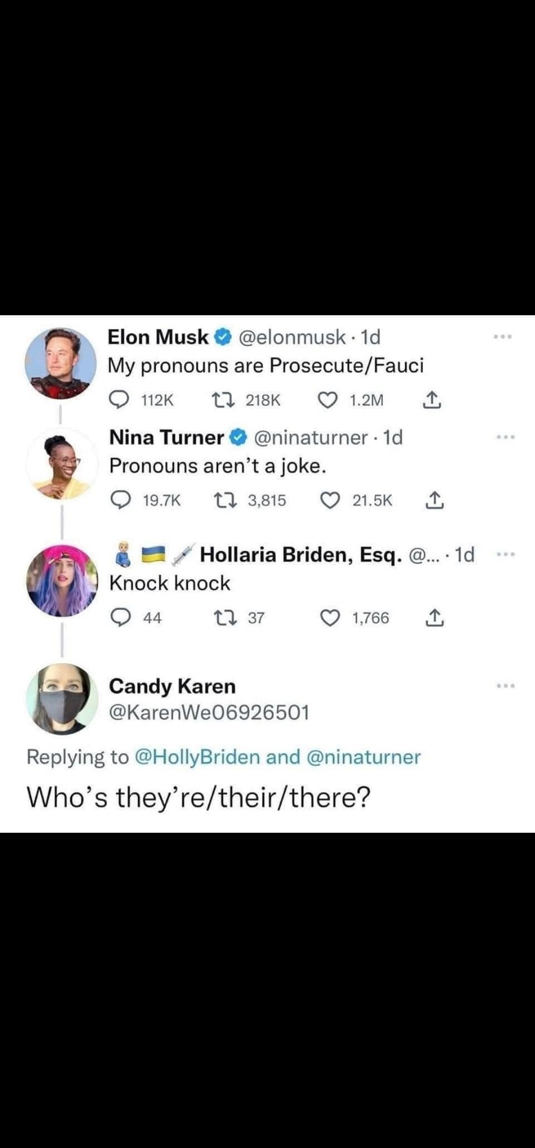The image size is (535, 1148).
Task: Like the 'Knock knock' tweet
Action: click(330, 618)
